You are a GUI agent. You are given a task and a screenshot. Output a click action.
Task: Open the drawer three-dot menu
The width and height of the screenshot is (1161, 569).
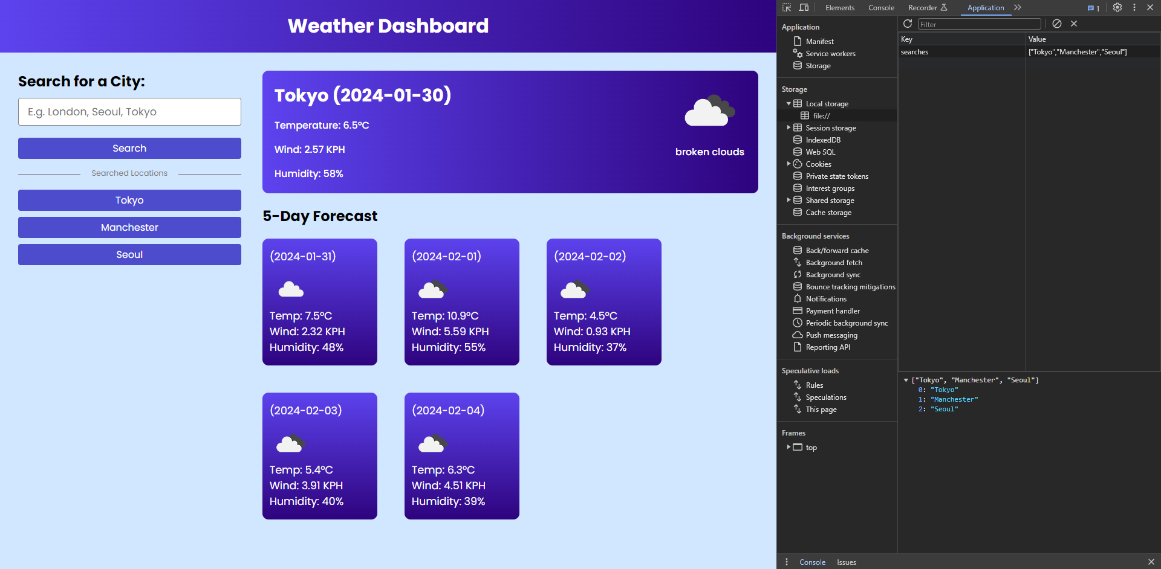[787, 562]
